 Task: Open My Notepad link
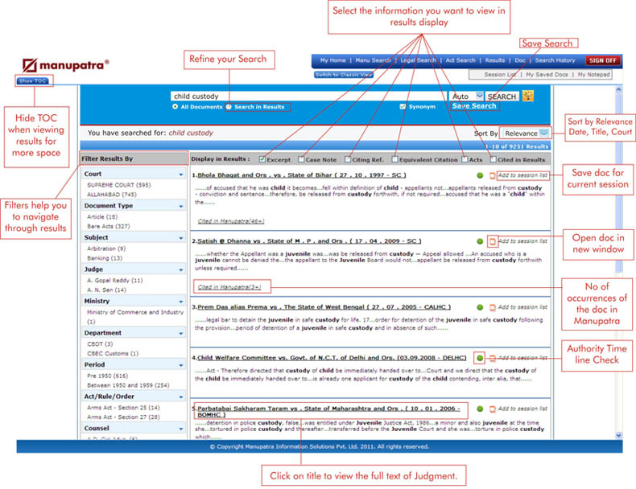tap(593, 75)
